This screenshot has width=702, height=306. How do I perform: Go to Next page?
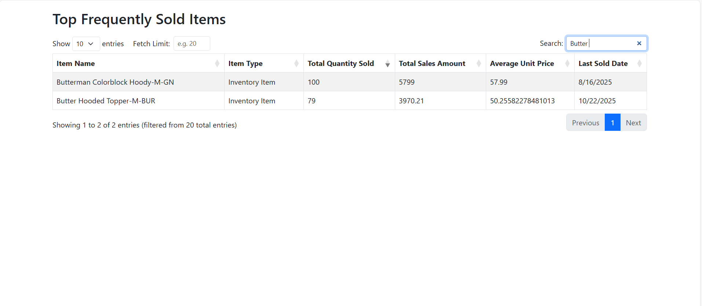click(633, 122)
